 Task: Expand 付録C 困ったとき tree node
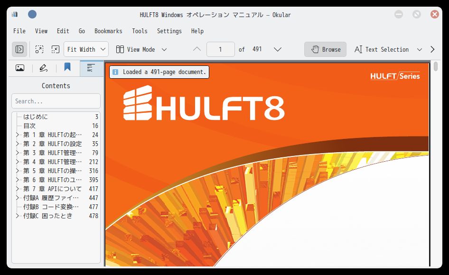pyautogui.click(x=17, y=216)
